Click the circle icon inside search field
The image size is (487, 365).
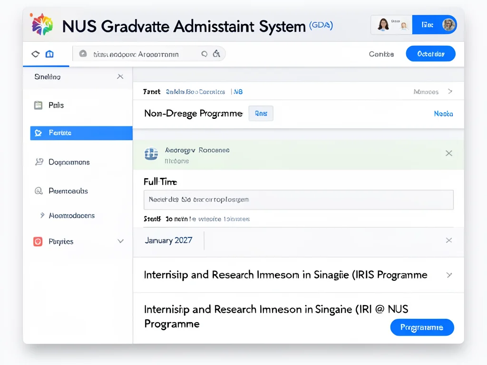pos(83,54)
